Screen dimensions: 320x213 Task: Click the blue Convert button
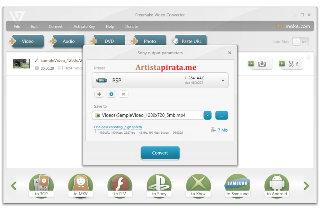coord(160,153)
